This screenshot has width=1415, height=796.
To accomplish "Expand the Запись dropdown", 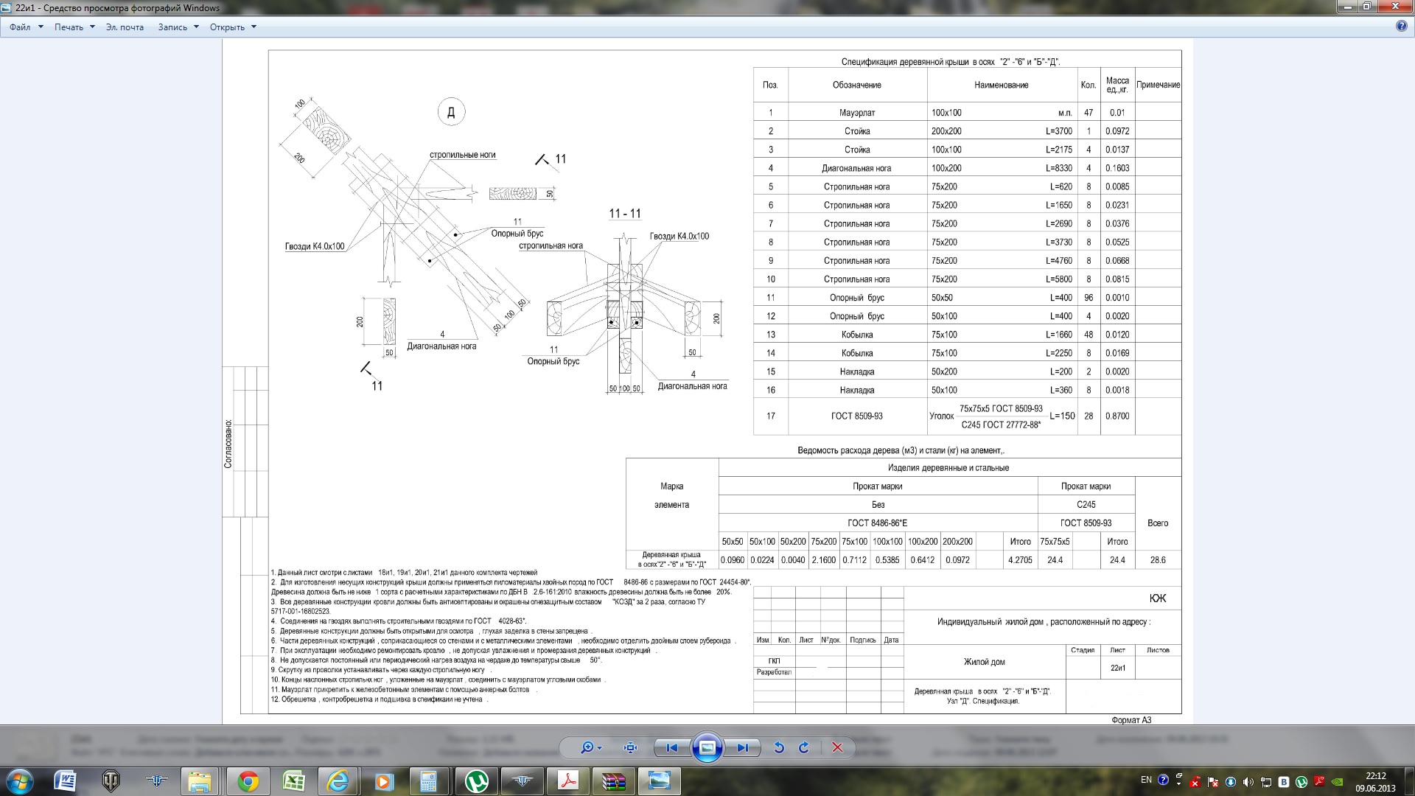I will coord(178,27).
